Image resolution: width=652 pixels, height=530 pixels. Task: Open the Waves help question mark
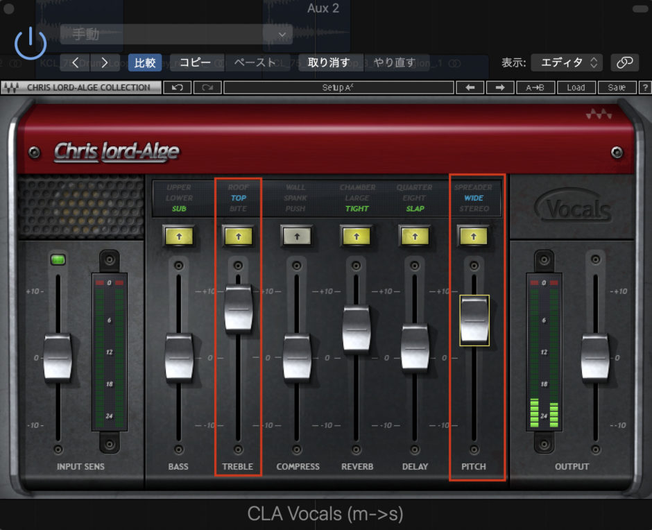point(645,87)
